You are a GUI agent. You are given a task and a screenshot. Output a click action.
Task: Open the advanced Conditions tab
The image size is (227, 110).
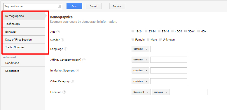(x=23, y=63)
